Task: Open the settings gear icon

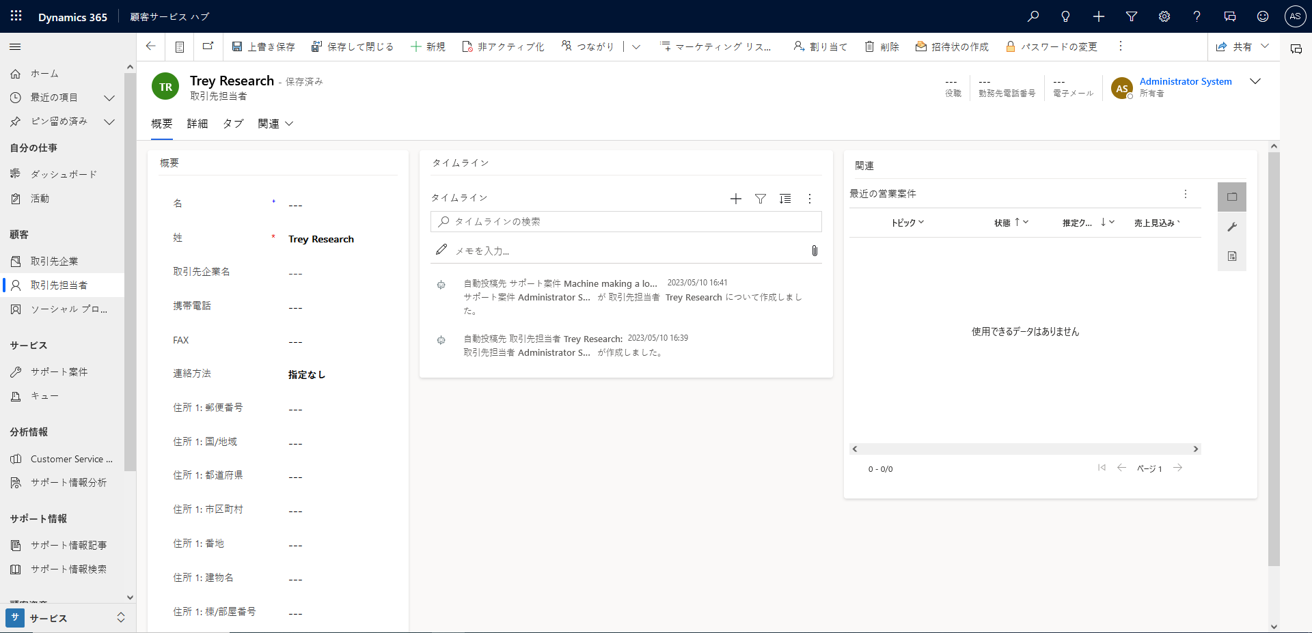Action: [x=1164, y=16]
